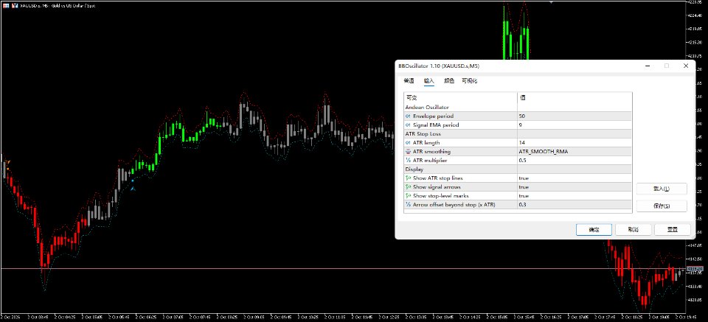Minimize the BBOscillator dialog window

pyautogui.click(x=648, y=66)
